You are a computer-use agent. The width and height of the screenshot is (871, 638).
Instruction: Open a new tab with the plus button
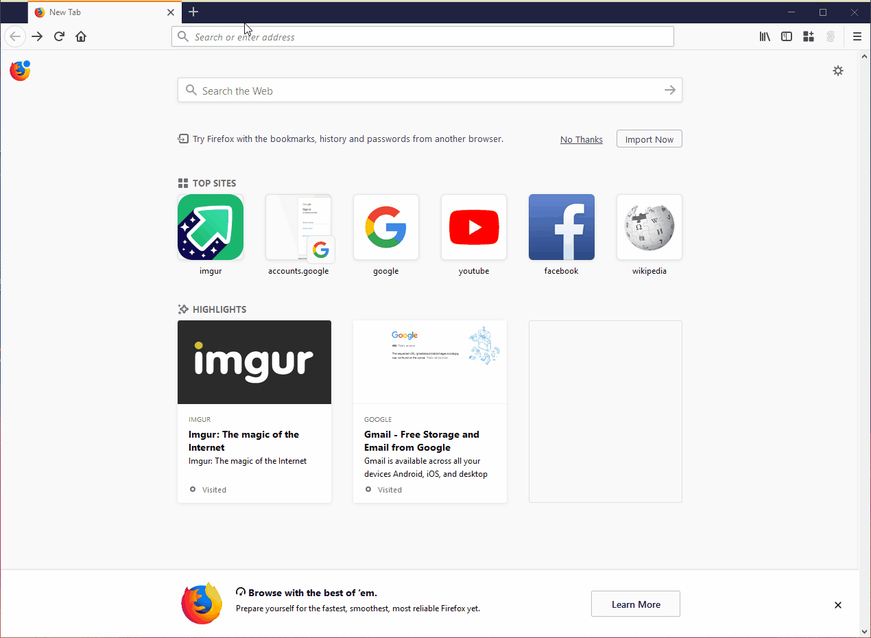[193, 12]
